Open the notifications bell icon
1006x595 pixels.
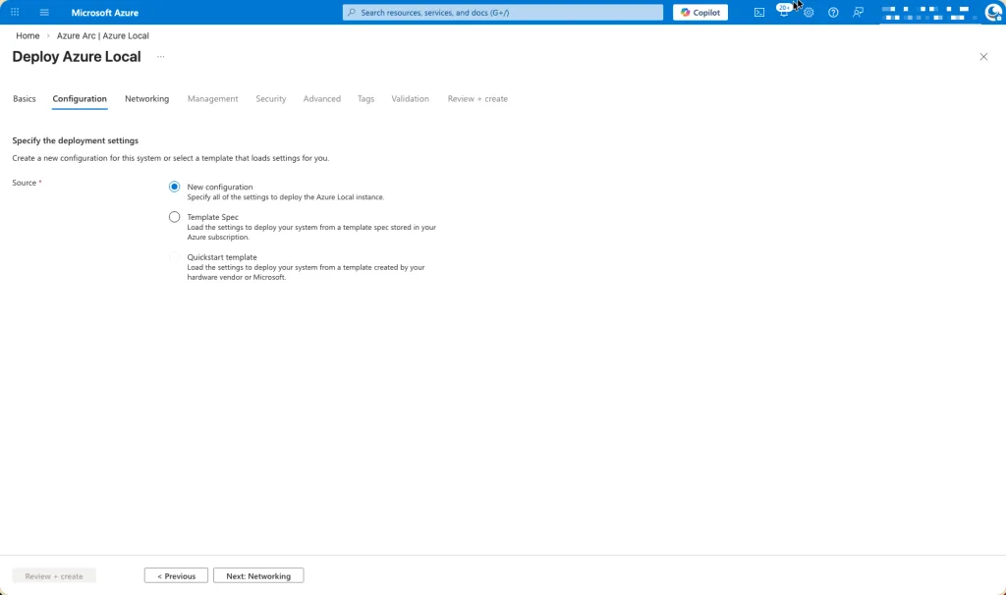[x=783, y=13]
